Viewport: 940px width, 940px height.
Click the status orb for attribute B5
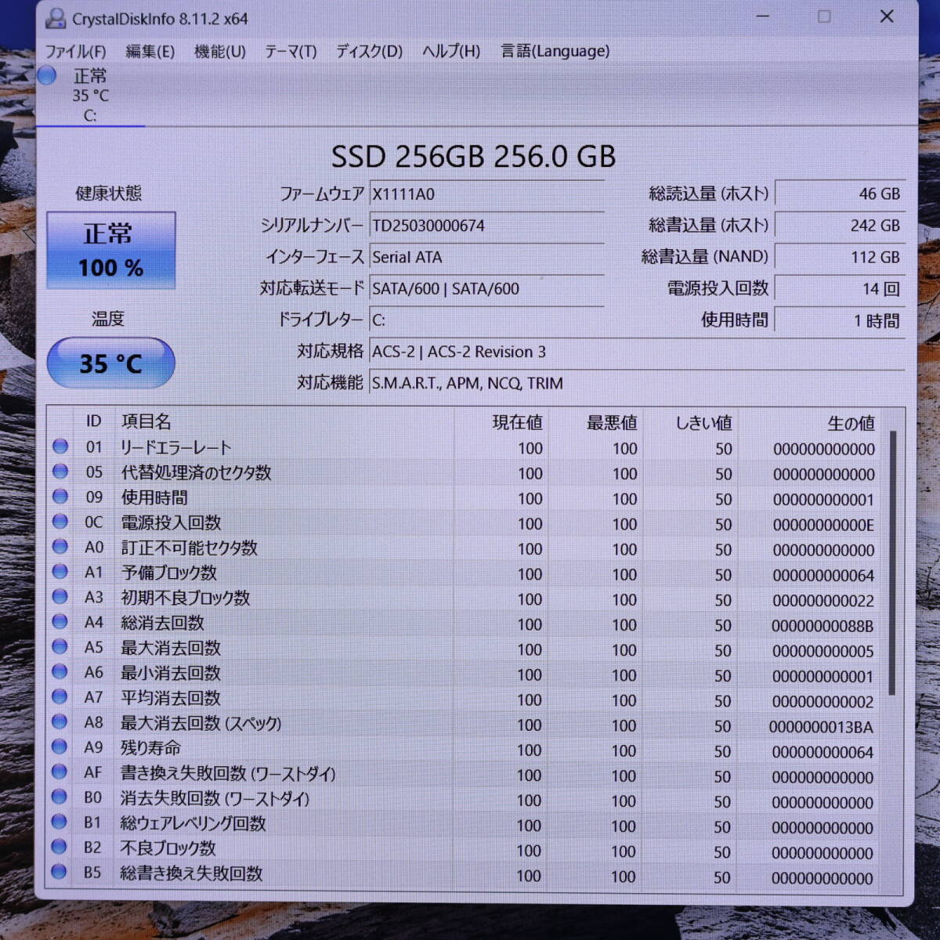point(60,873)
